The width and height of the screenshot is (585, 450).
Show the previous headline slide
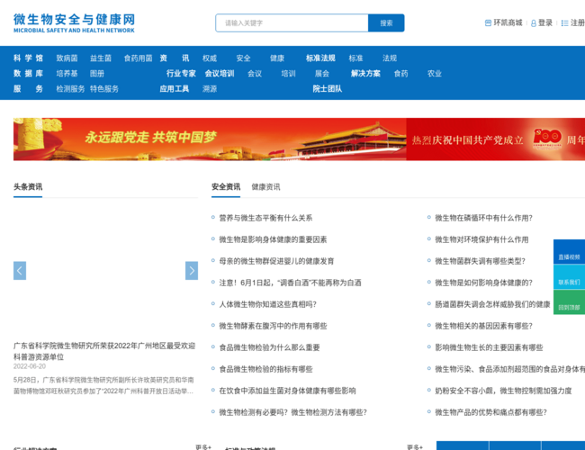click(x=20, y=271)
